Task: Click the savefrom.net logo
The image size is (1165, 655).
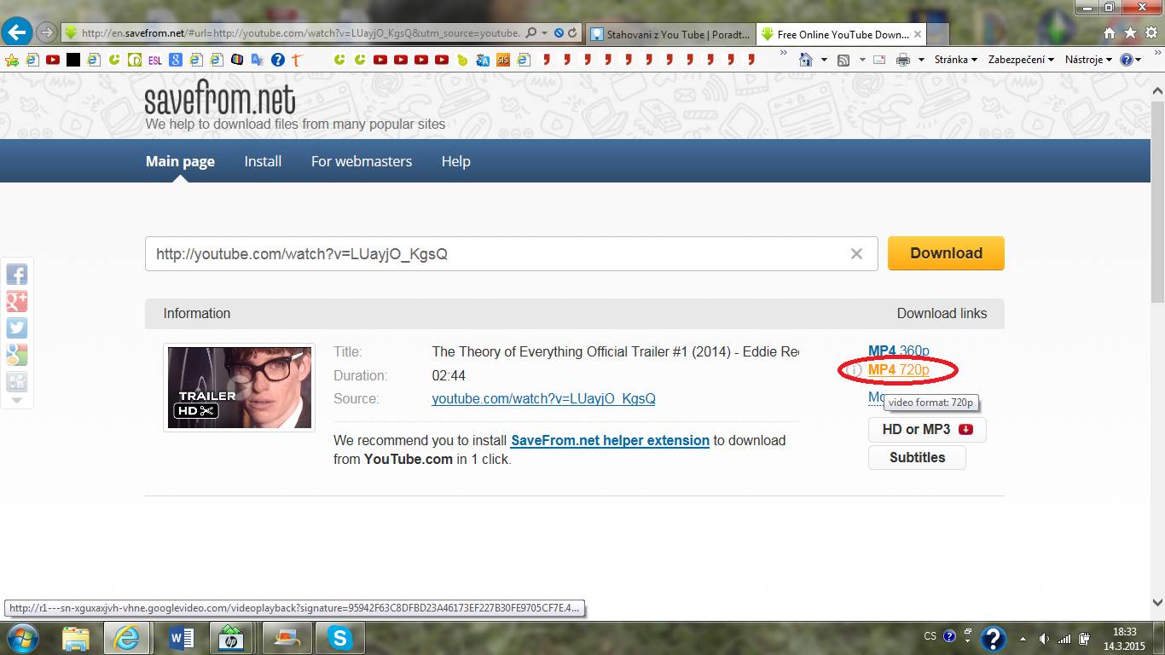Action: pyautogui.click(x=220, y=99)
